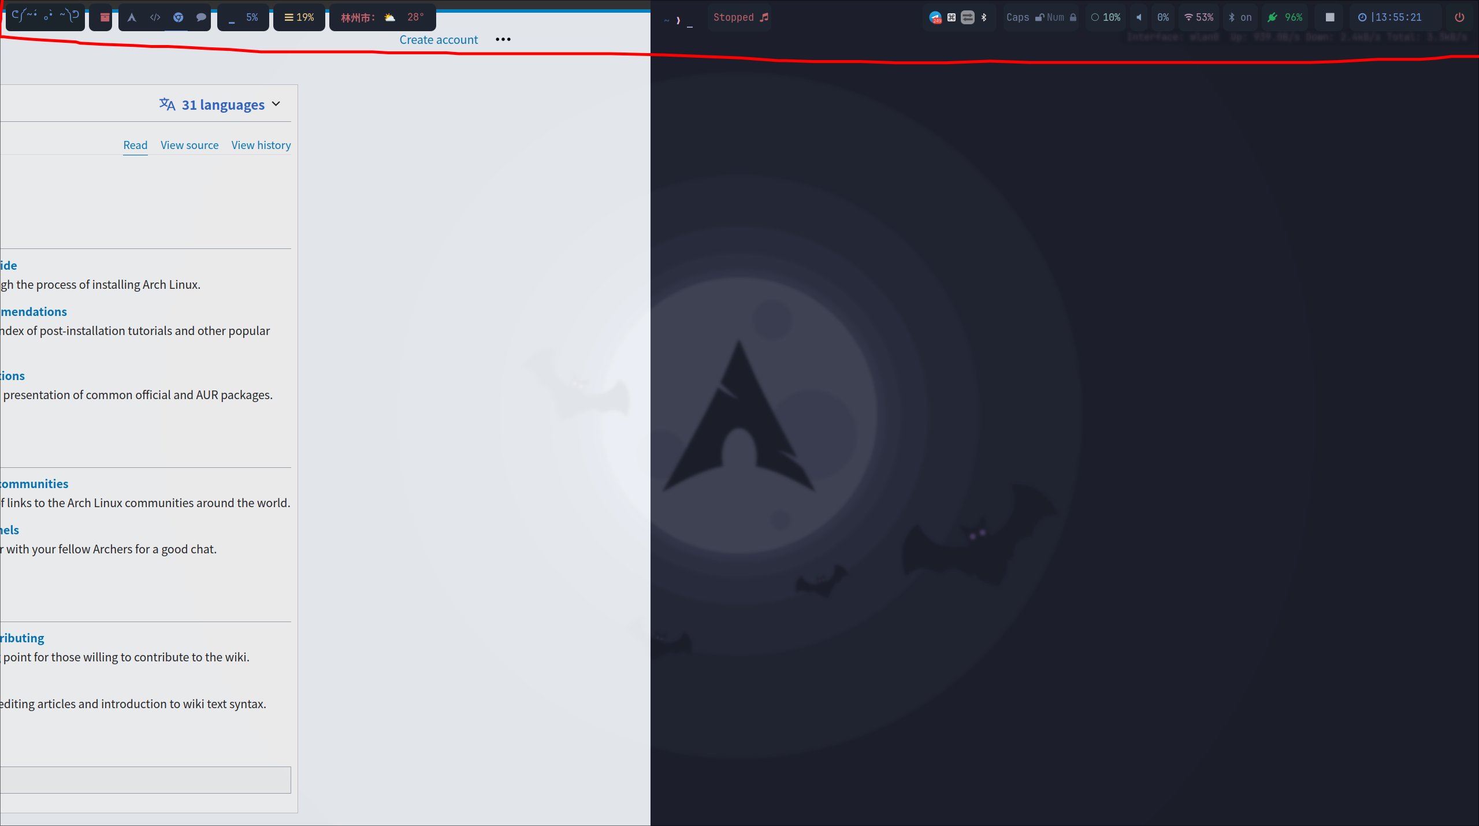1479x826 pixels.
Task: Select the Read tab on the wiki page
Action: [x=135, y=145]
